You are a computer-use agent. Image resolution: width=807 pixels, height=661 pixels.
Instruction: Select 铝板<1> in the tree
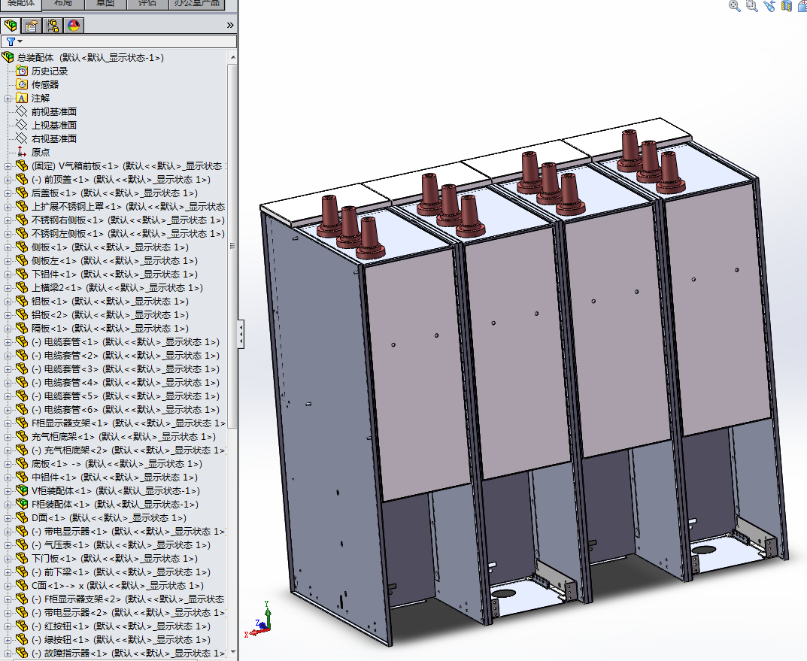point(110,301)
